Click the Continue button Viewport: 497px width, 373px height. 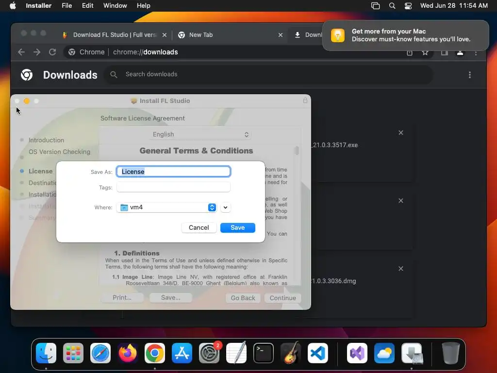[283, 298]
